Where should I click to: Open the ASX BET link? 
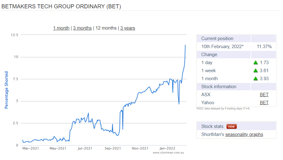click(264, 95)
